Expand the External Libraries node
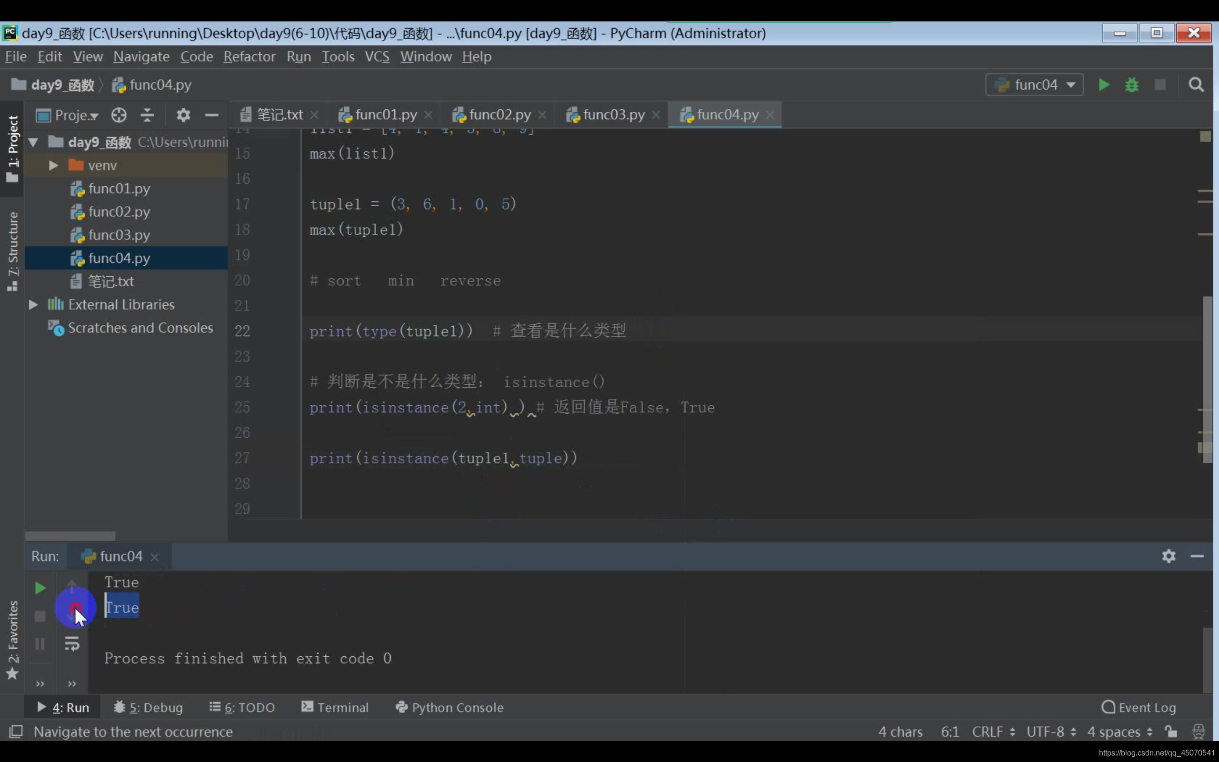The height and width of the screenshot is (762, 1219). coord(33,304)
